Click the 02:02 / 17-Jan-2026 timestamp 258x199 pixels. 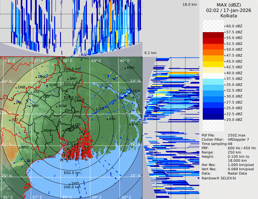pos(228,10)
